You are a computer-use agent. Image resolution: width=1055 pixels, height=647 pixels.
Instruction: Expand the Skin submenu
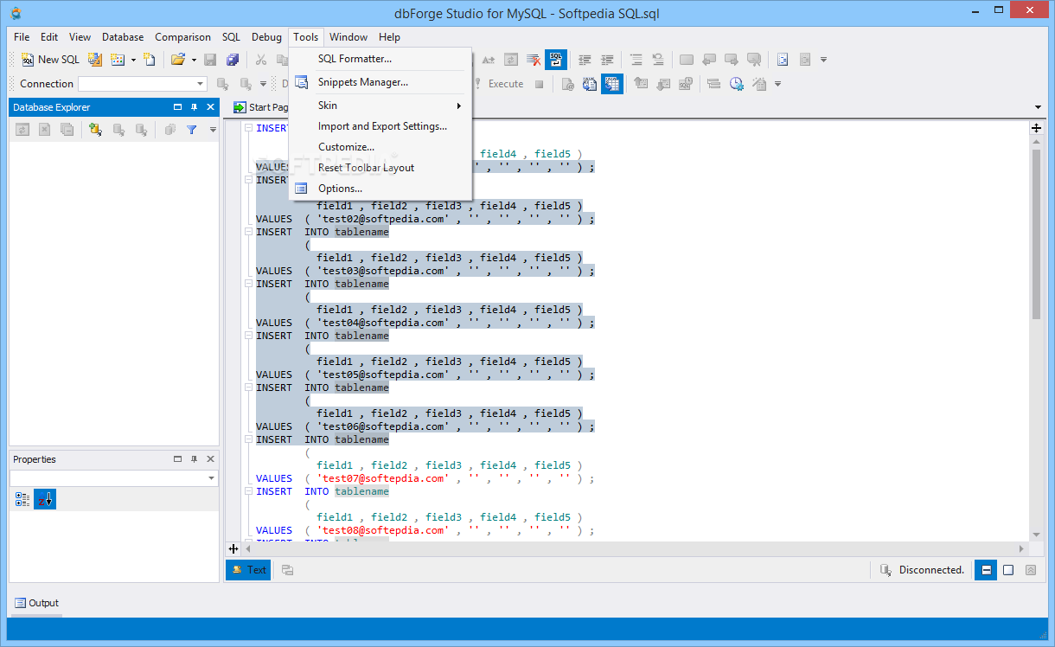pyautogui.click(x=381, y=106)
